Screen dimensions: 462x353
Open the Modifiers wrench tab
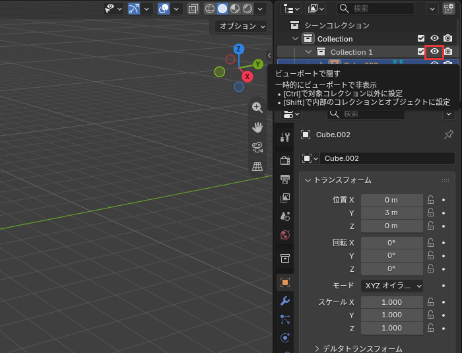pyautogui.click(x=285, y=301)
